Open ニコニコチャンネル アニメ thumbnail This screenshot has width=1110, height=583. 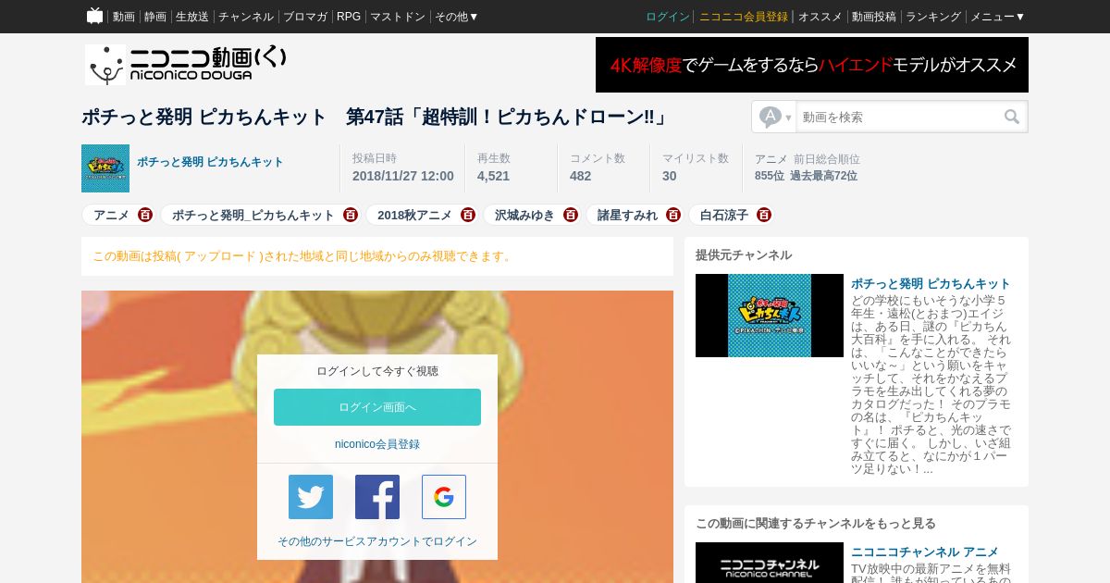click(x=770, y=563)
